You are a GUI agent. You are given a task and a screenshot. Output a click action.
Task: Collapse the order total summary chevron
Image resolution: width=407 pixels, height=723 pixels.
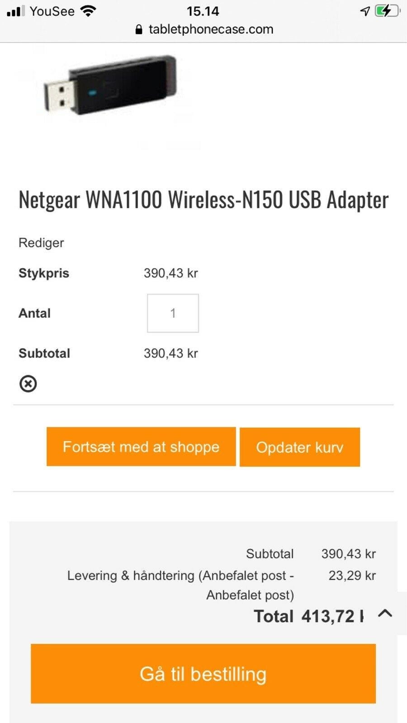[x=385, y=613]
